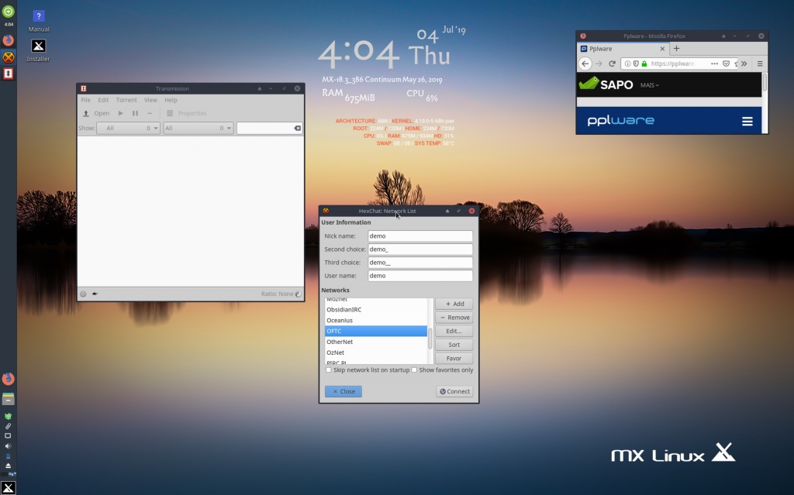Remove a torrent using the minus icon
The height and width of the screenshot is (495, 794).
[148, 113]
